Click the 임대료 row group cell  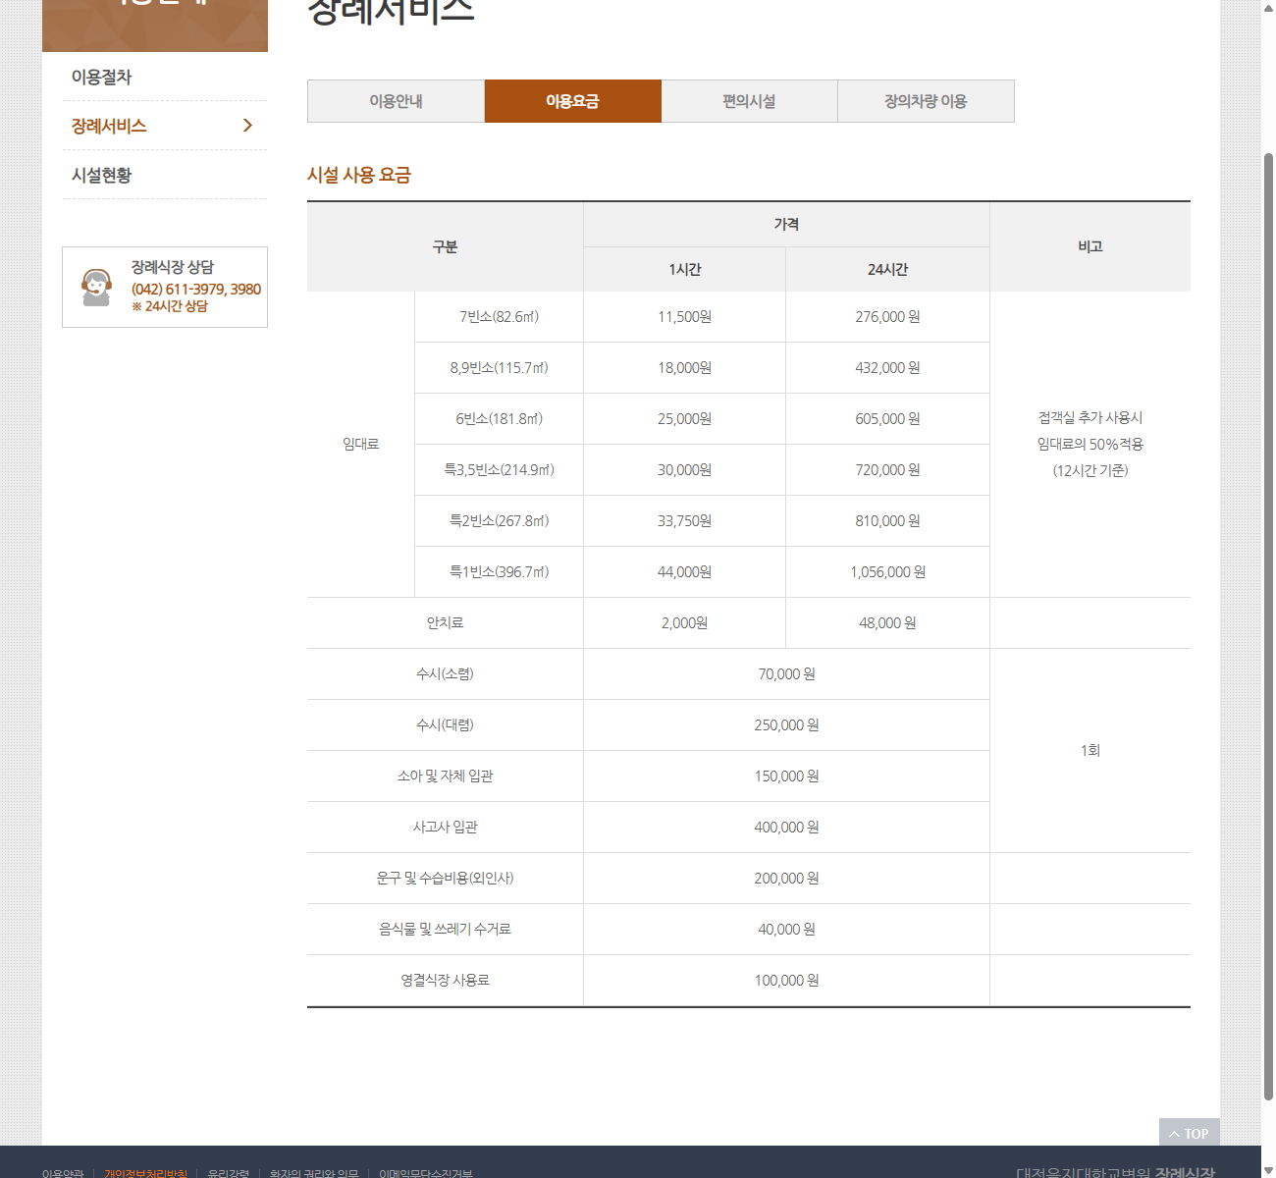pos(360,444)
